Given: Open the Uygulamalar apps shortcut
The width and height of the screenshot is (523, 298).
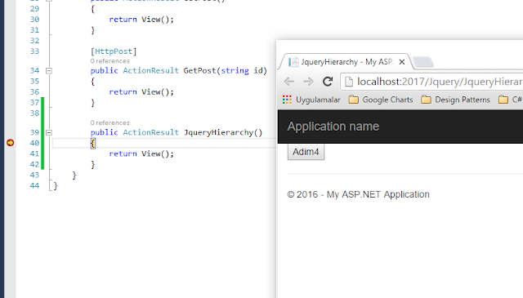Looking at the screenshot, I should (x=311, y=100).
